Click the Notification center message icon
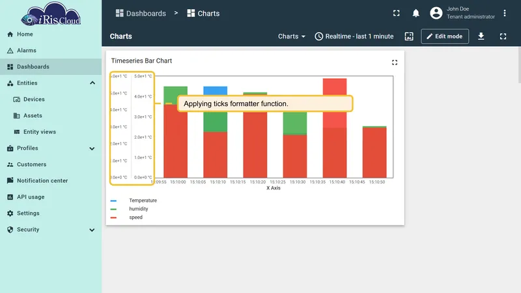 pyautogui.click(x=10, y=181)
